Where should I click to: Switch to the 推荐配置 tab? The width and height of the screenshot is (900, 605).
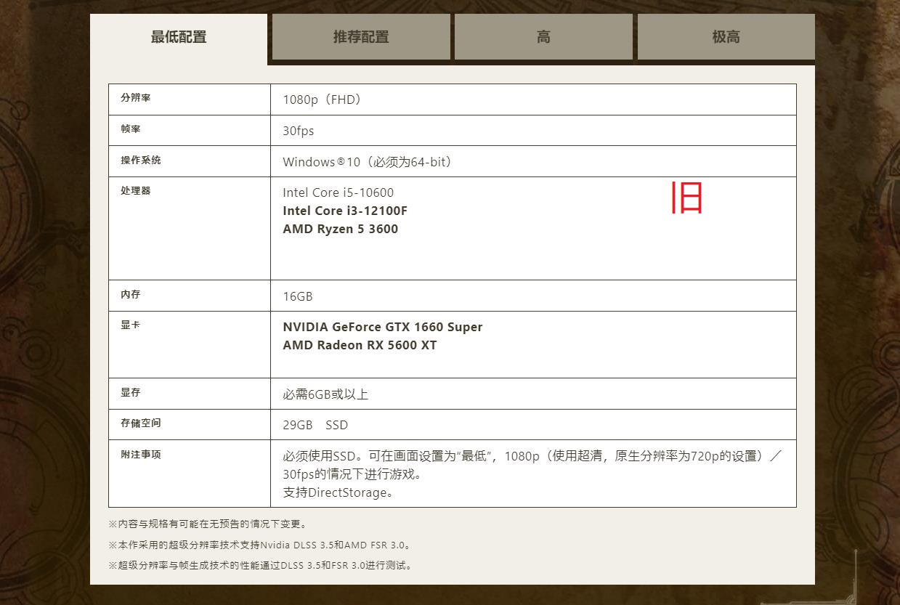(x=361, y=37)
